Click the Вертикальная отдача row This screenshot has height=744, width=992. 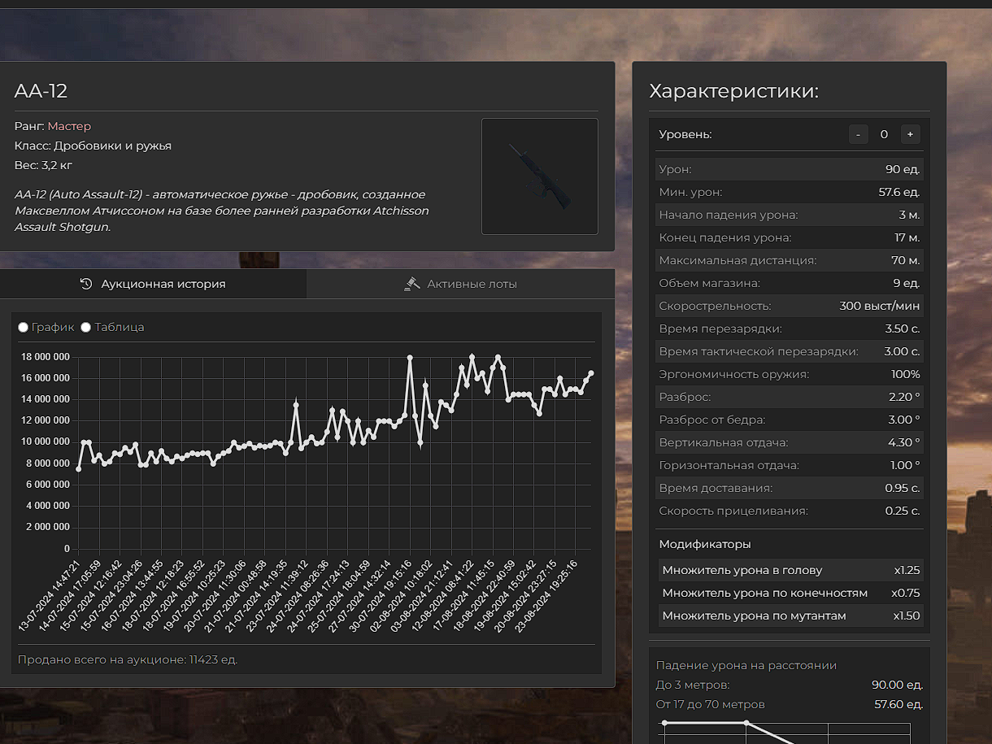pos(790,442)
